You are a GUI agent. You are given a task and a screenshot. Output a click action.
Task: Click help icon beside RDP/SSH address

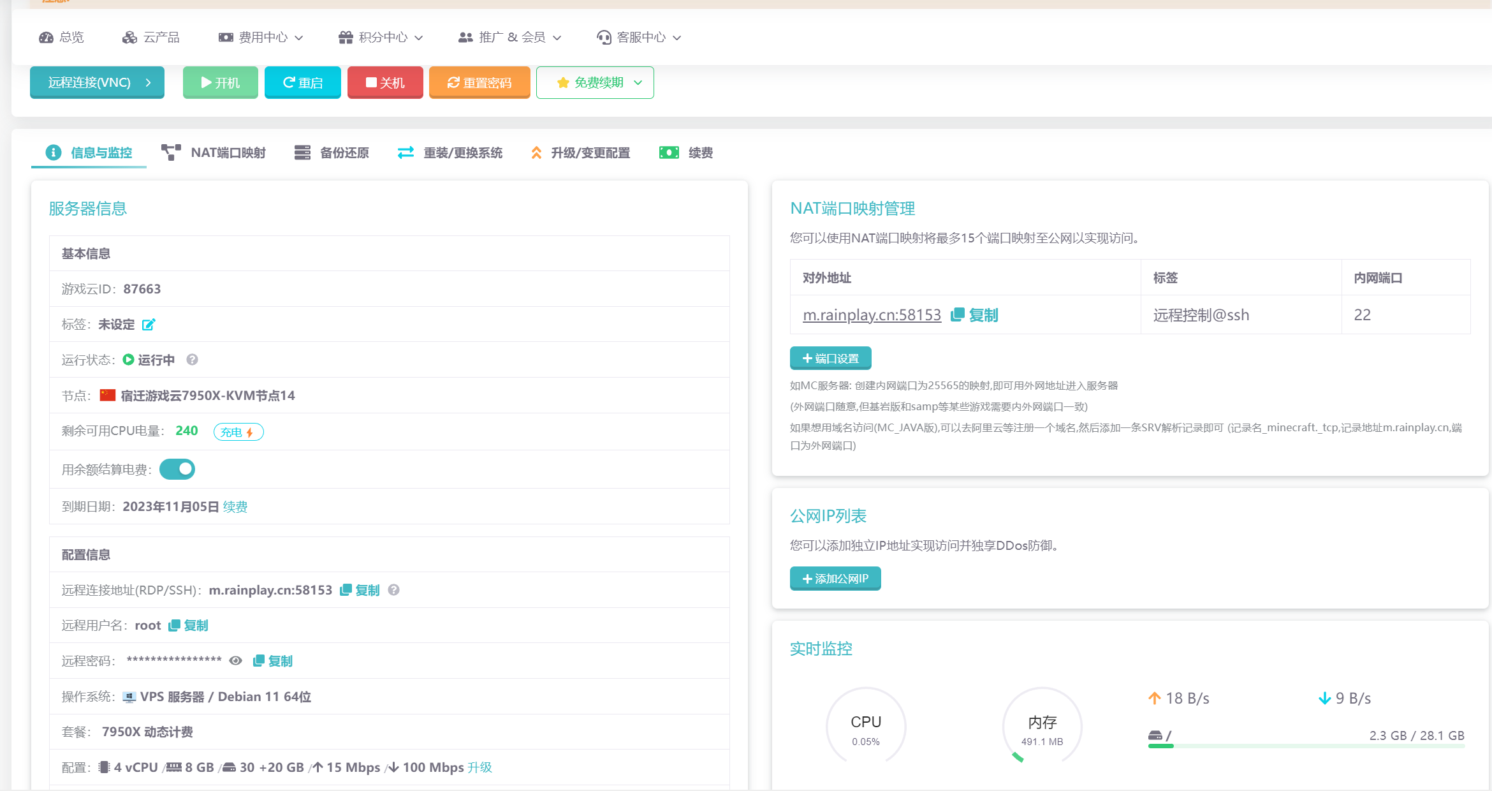click(x=394, y=590)
